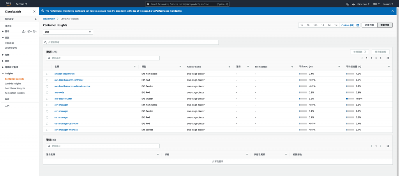This screenshot has height=176, width=399.
Task: Switch to map view
Action: [369, 25]
